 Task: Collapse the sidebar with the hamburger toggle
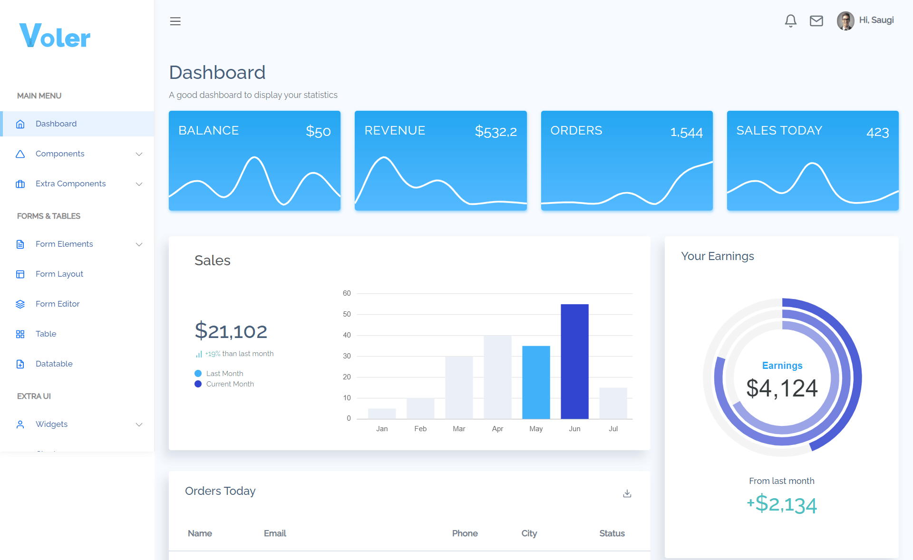click(175, 21)
